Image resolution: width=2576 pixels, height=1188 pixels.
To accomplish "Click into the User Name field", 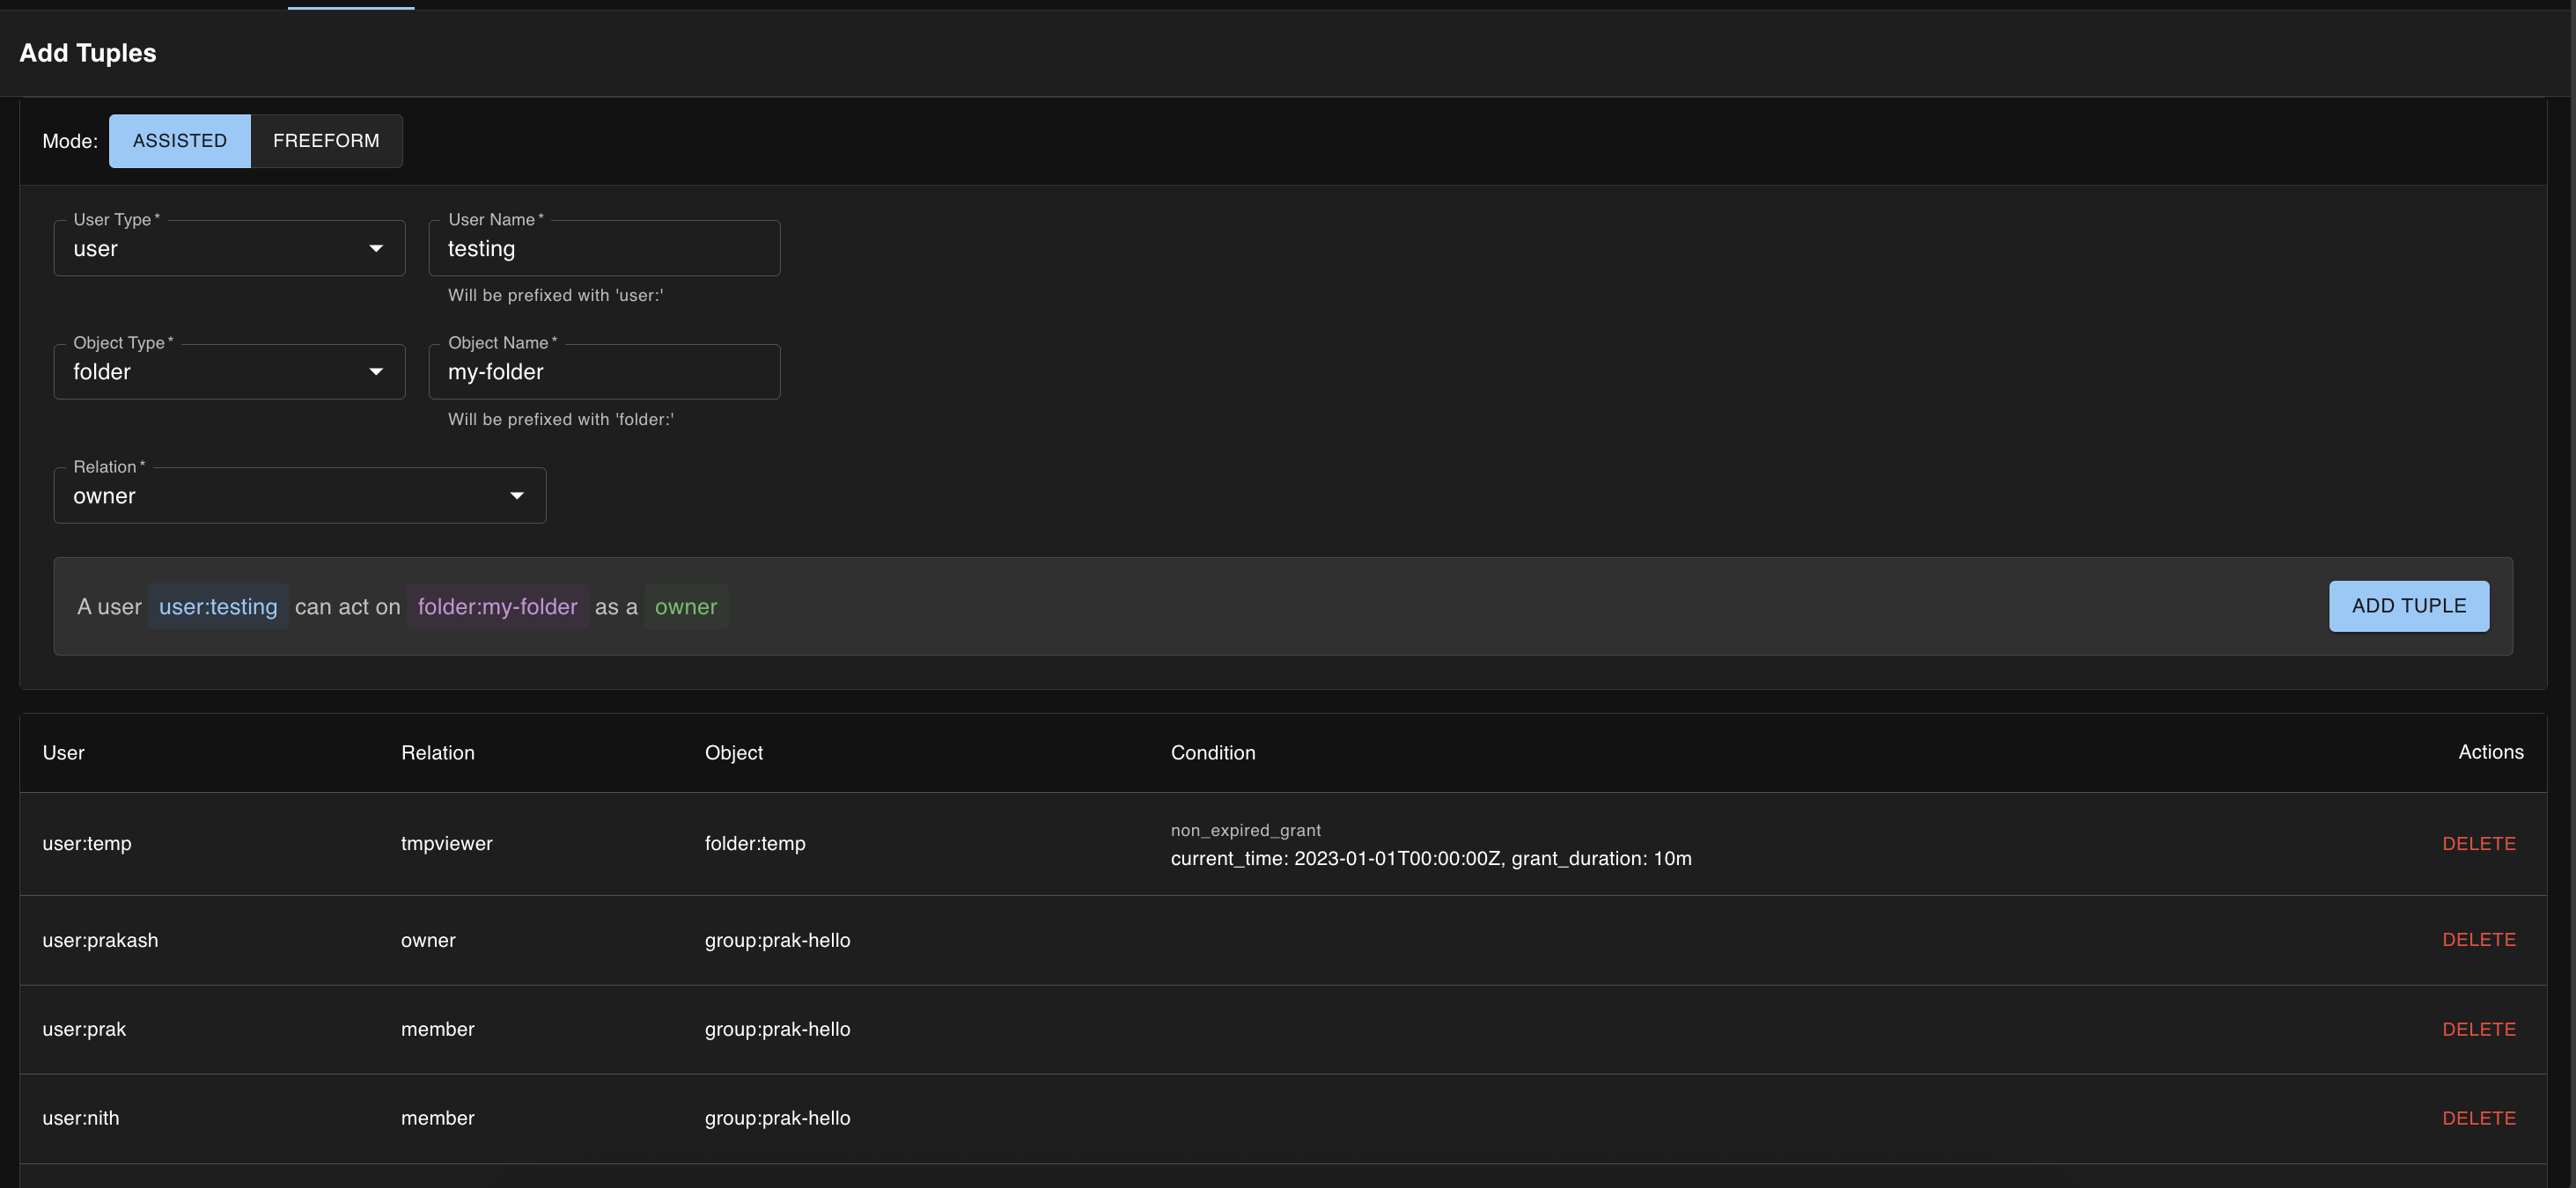I will pos(604,249).
